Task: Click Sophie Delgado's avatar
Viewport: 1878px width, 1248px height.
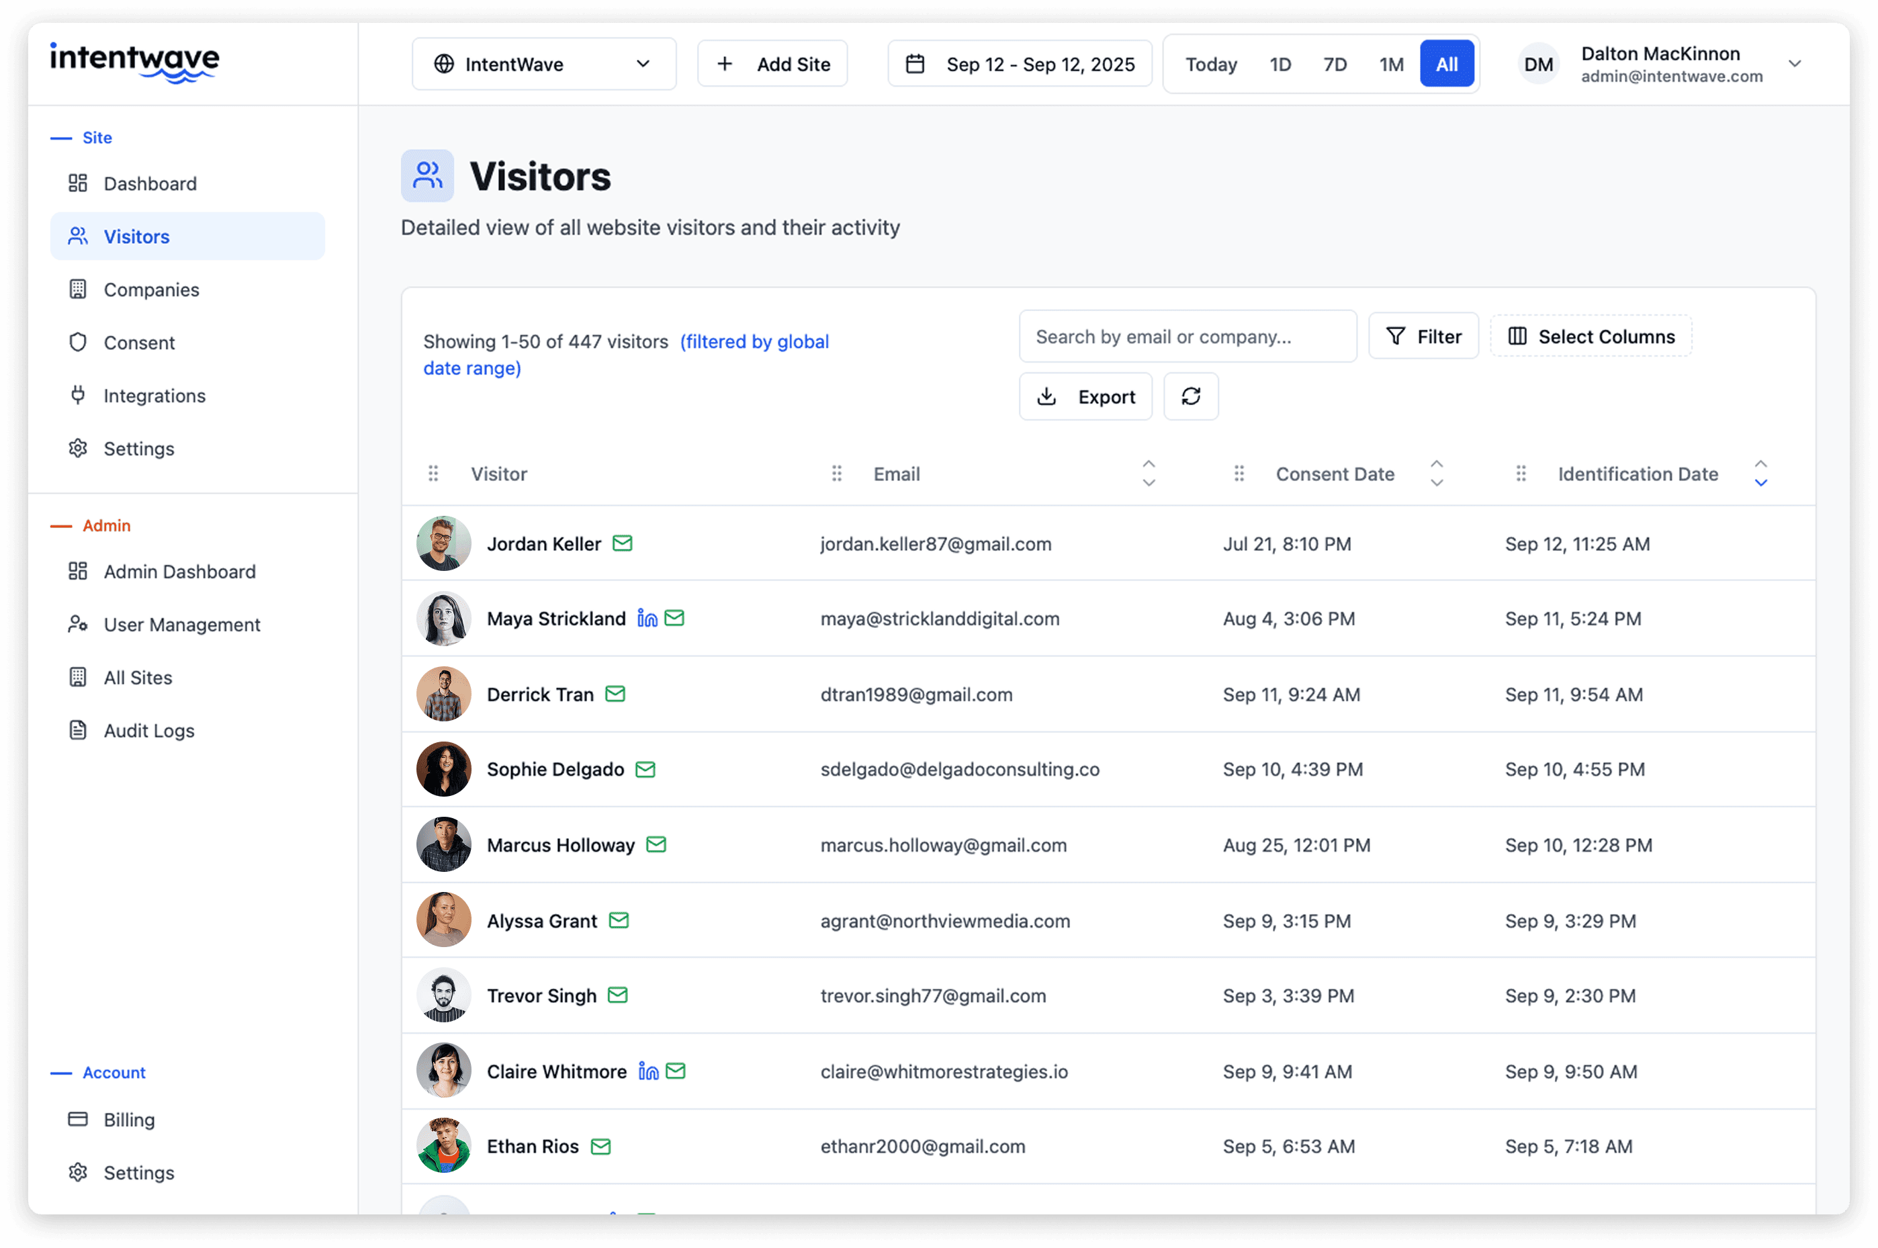Action: pos(444,770)
